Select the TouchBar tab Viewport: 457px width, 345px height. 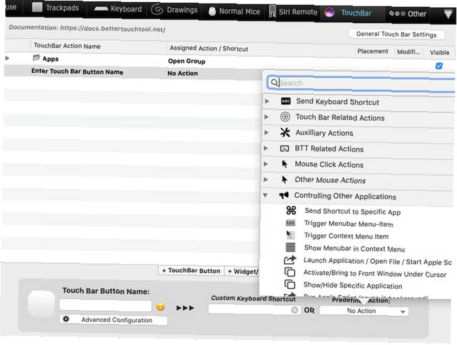click(x=348, y=13)
